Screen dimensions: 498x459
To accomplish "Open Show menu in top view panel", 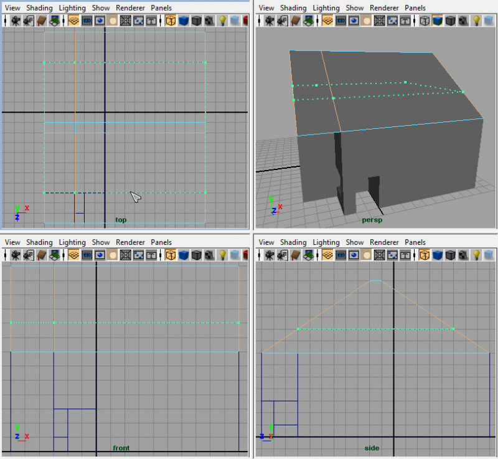I will click(x=100, y=8).
